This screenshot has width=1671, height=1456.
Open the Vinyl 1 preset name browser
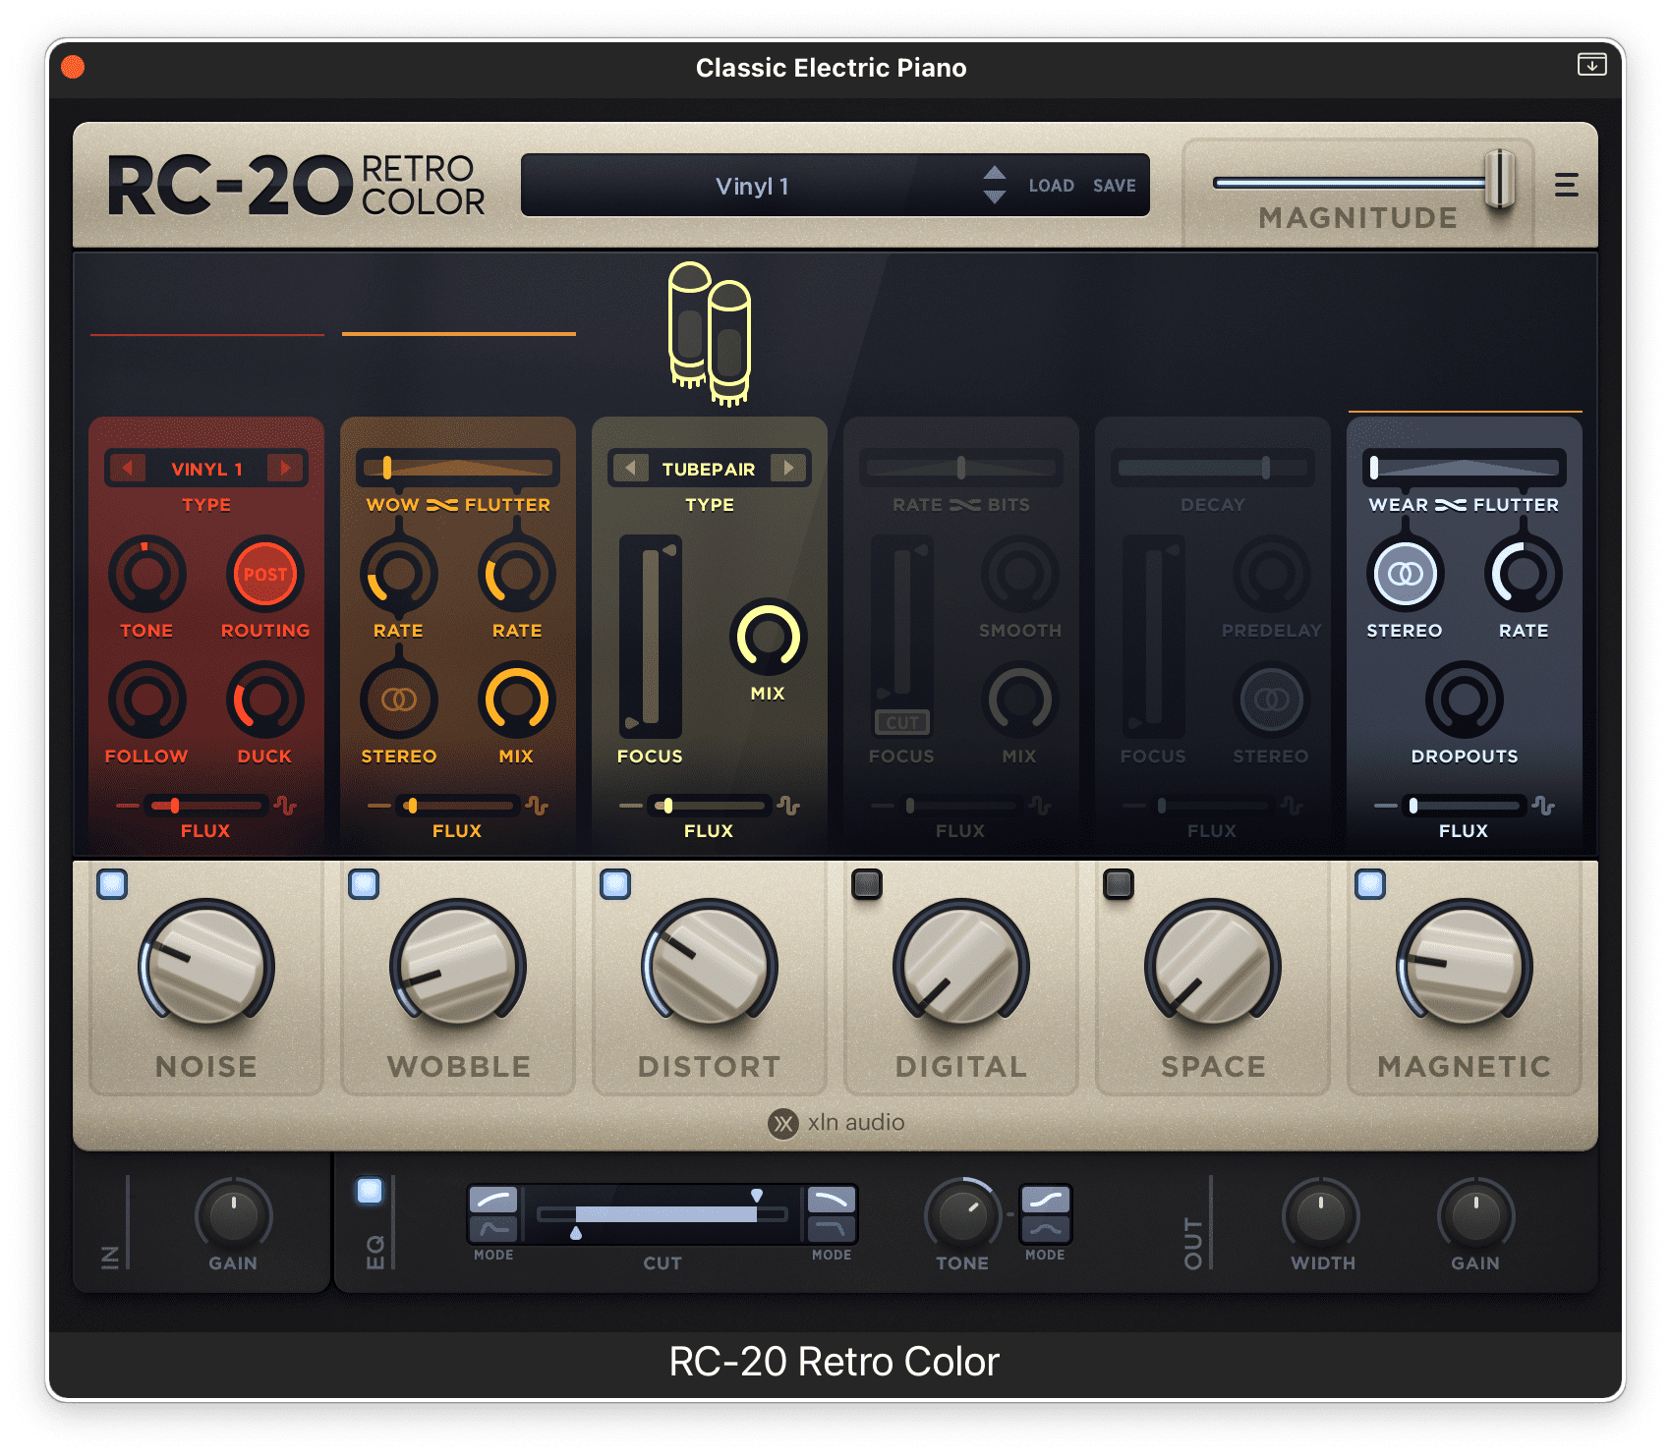[752, 186]
